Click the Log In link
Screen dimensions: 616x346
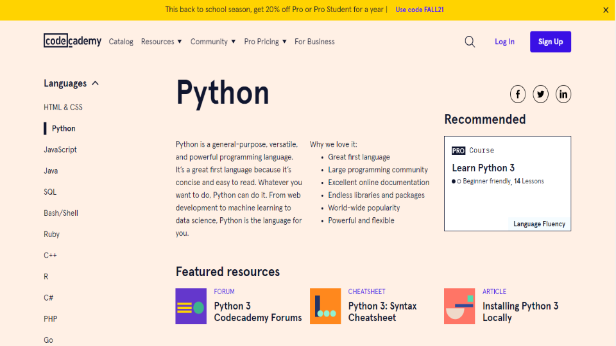504,42
